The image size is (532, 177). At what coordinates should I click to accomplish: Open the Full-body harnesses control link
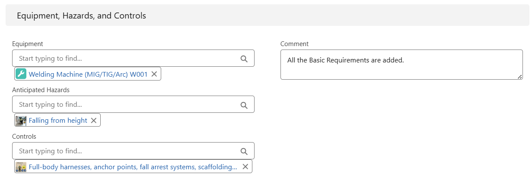(x=133, y=167)
